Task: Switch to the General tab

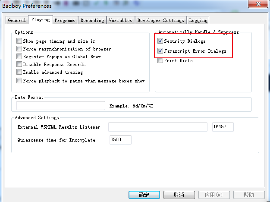Action: click(x=17, y=20)
